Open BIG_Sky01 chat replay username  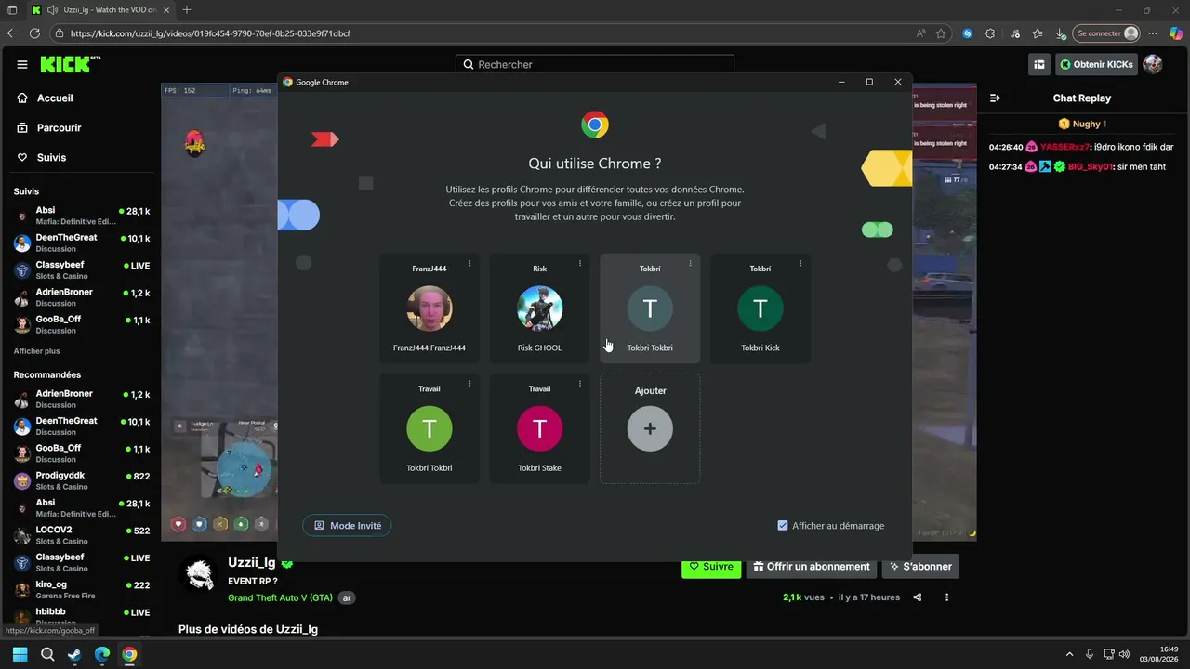[1091, 167]
